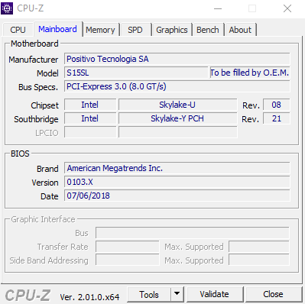
Task: Click the Close button at bottom
Action: tap(273, 294)
